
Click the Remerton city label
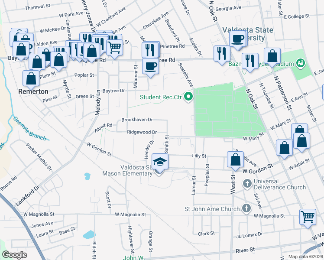(33, 91)
